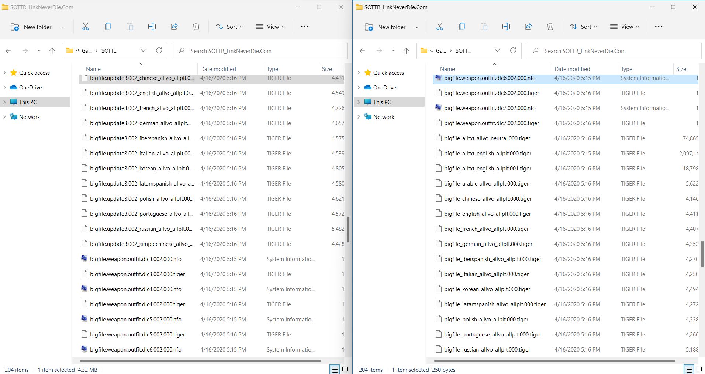Open New item dropdown arrow in left window
This screenshot has width=705, height=374.
tap(62, 27)
